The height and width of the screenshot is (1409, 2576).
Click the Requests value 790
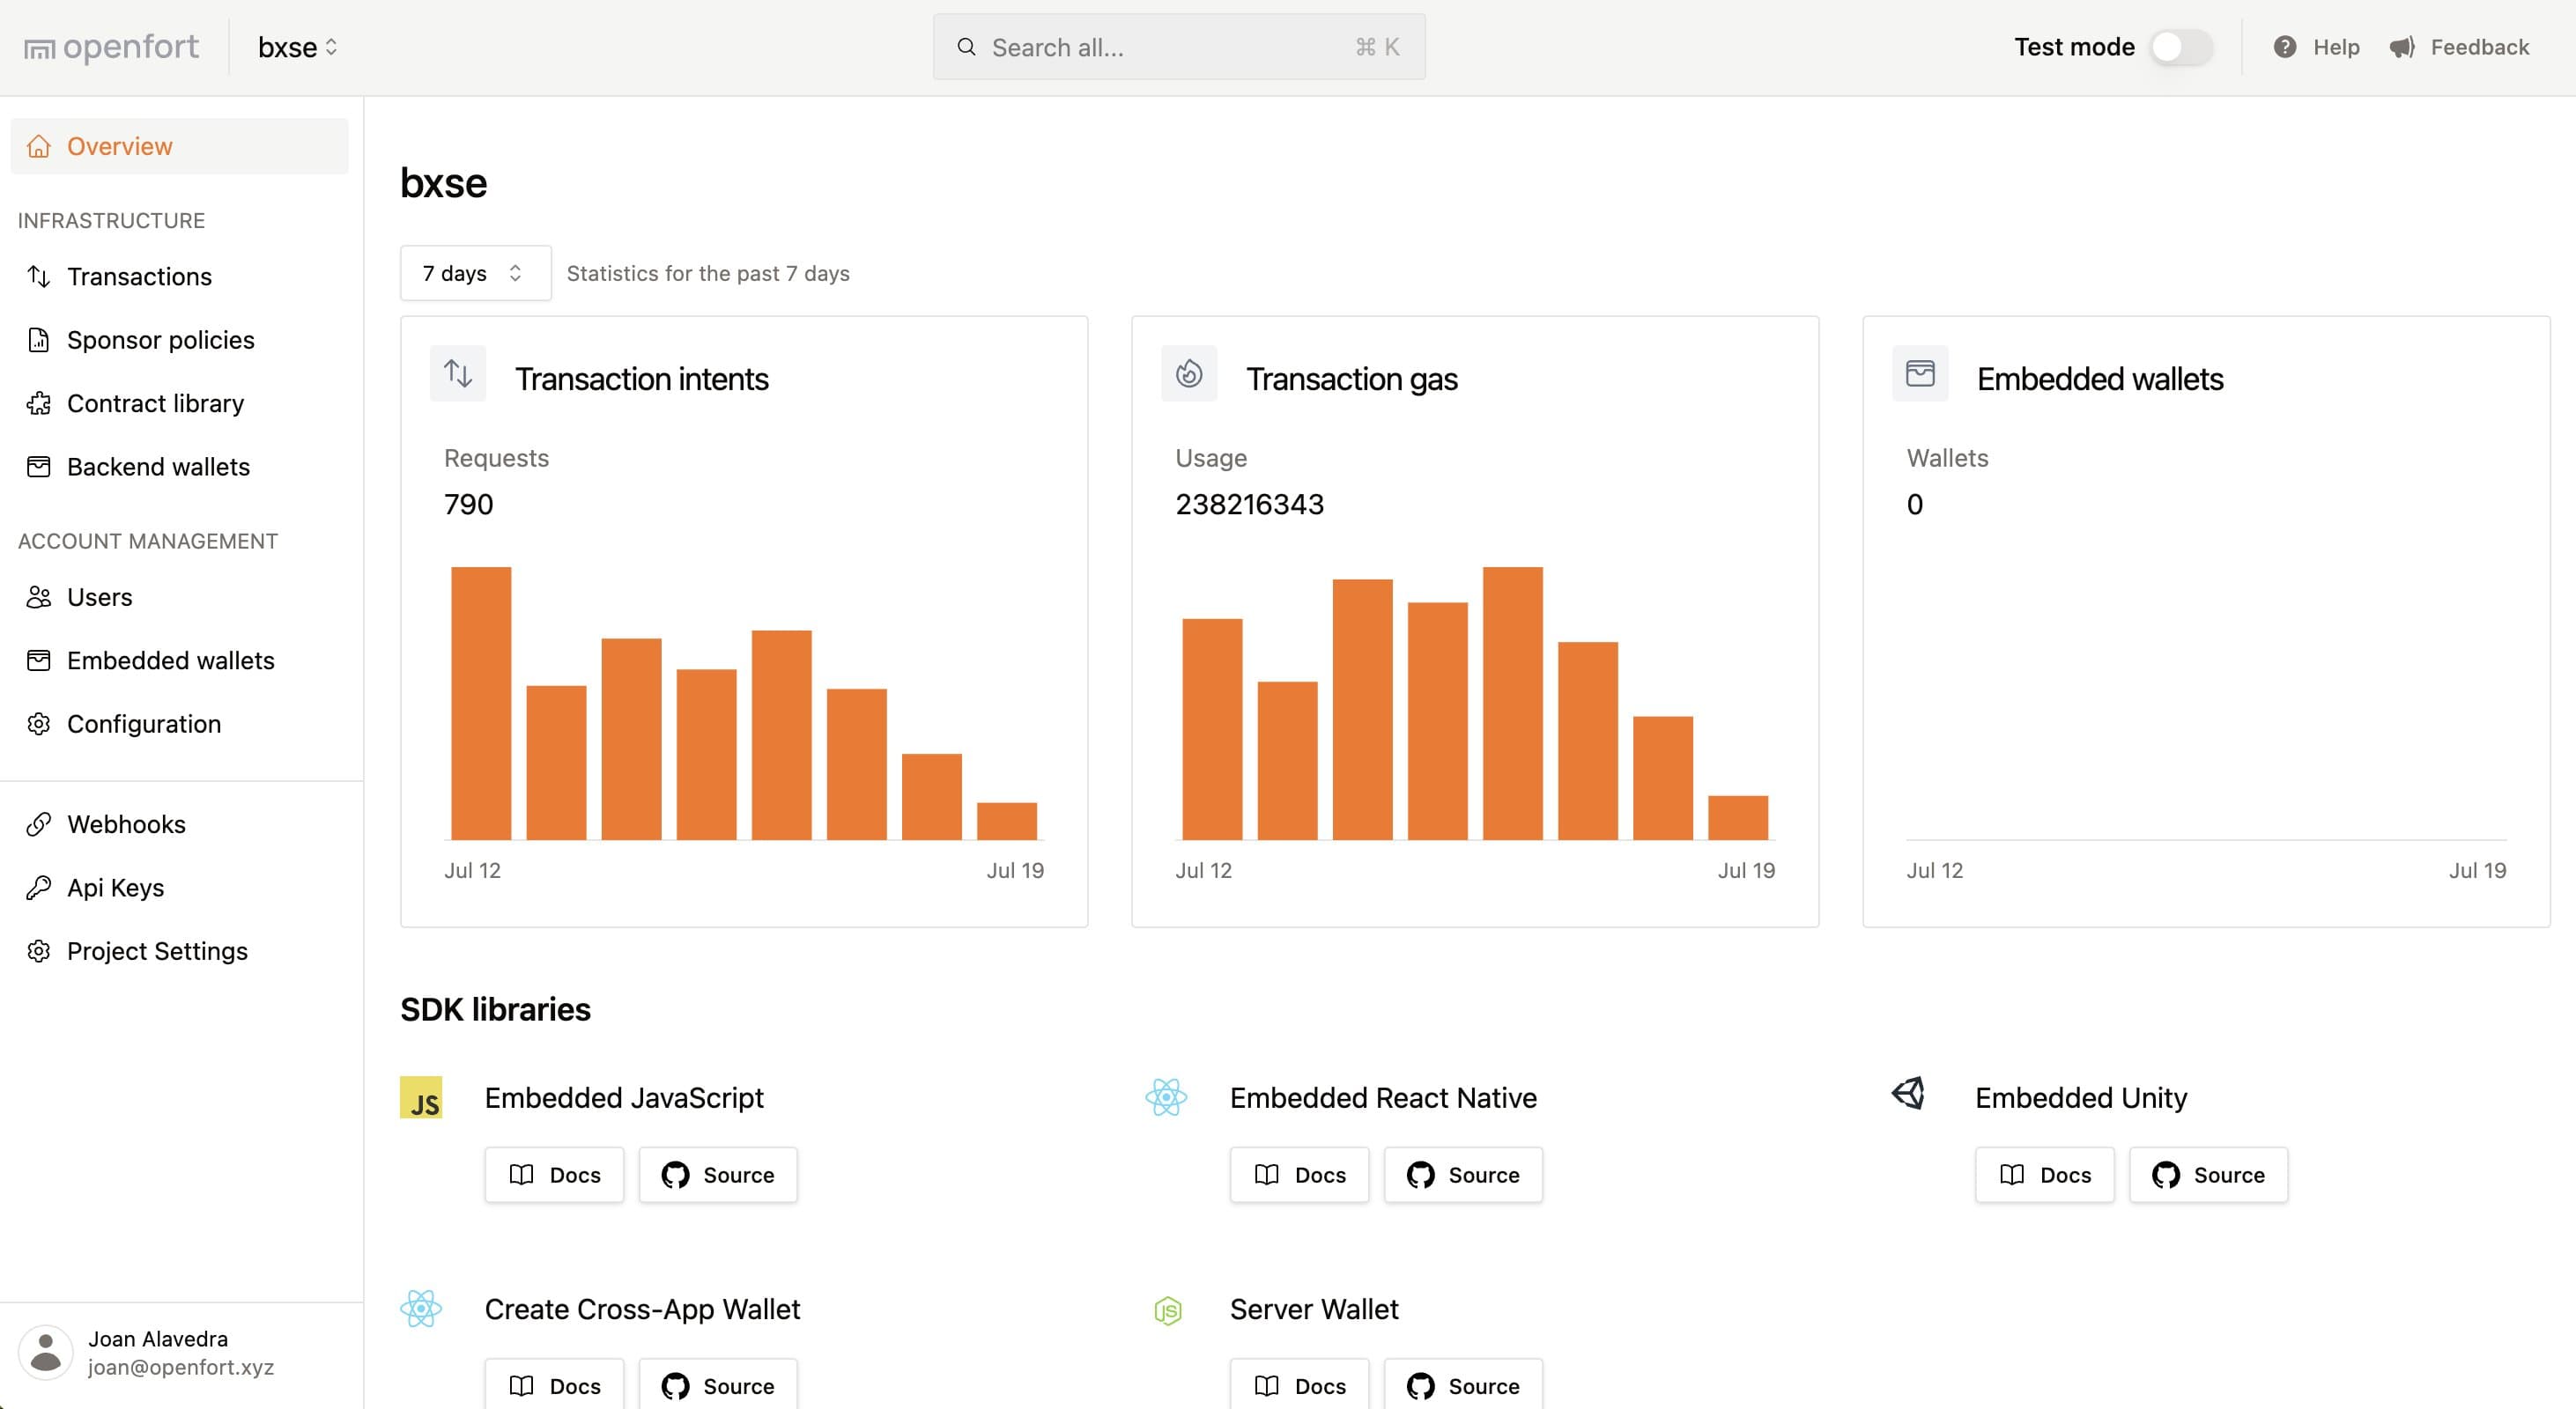click(469, 504)
